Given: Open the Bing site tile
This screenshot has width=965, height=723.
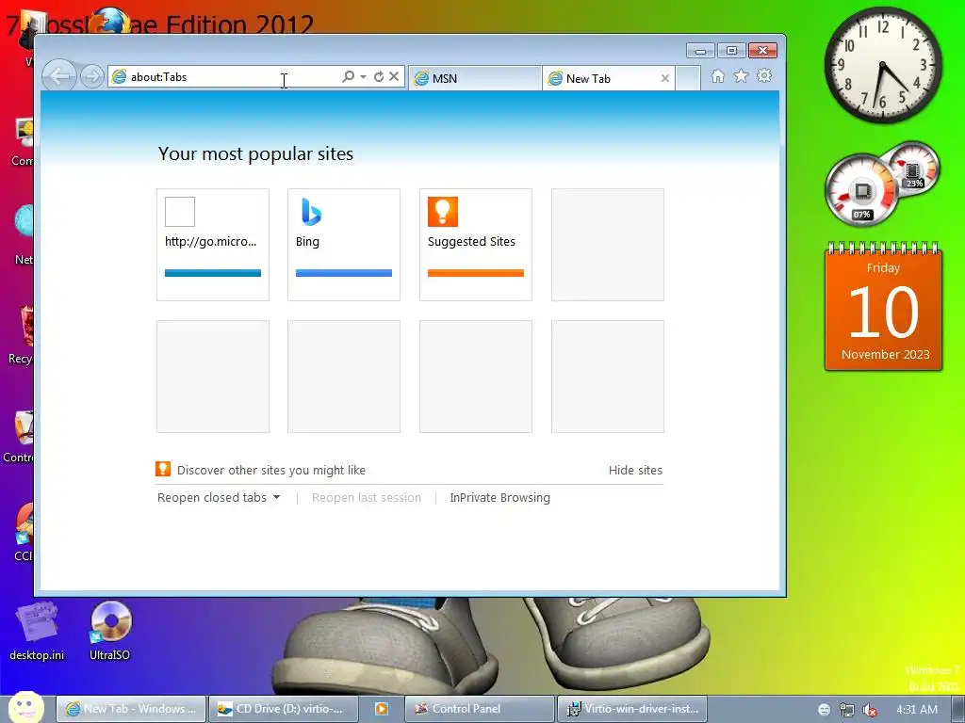Looking at the screenshot, I should [x=344, y=245].
